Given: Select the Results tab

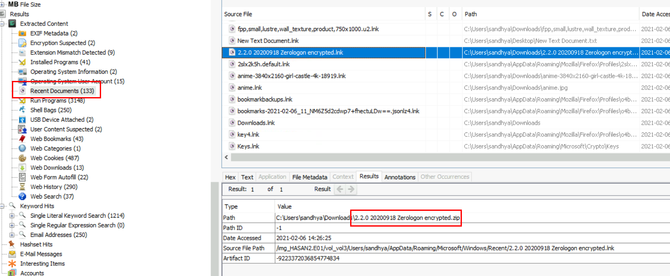Looking at the screenshot, I should 369,176.
